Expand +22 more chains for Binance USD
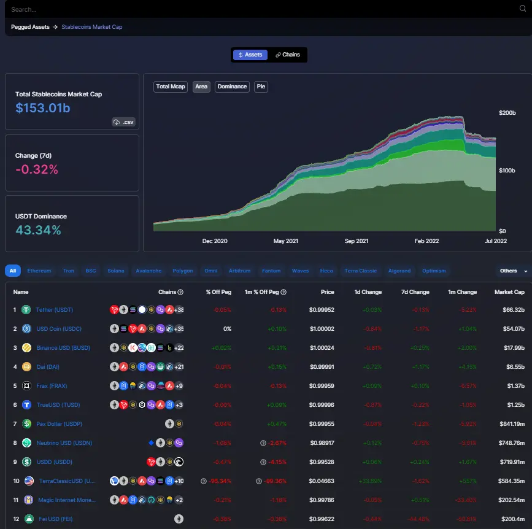This screenshot has width=532, height=529. pyautogui.click(x=179, y=348)
